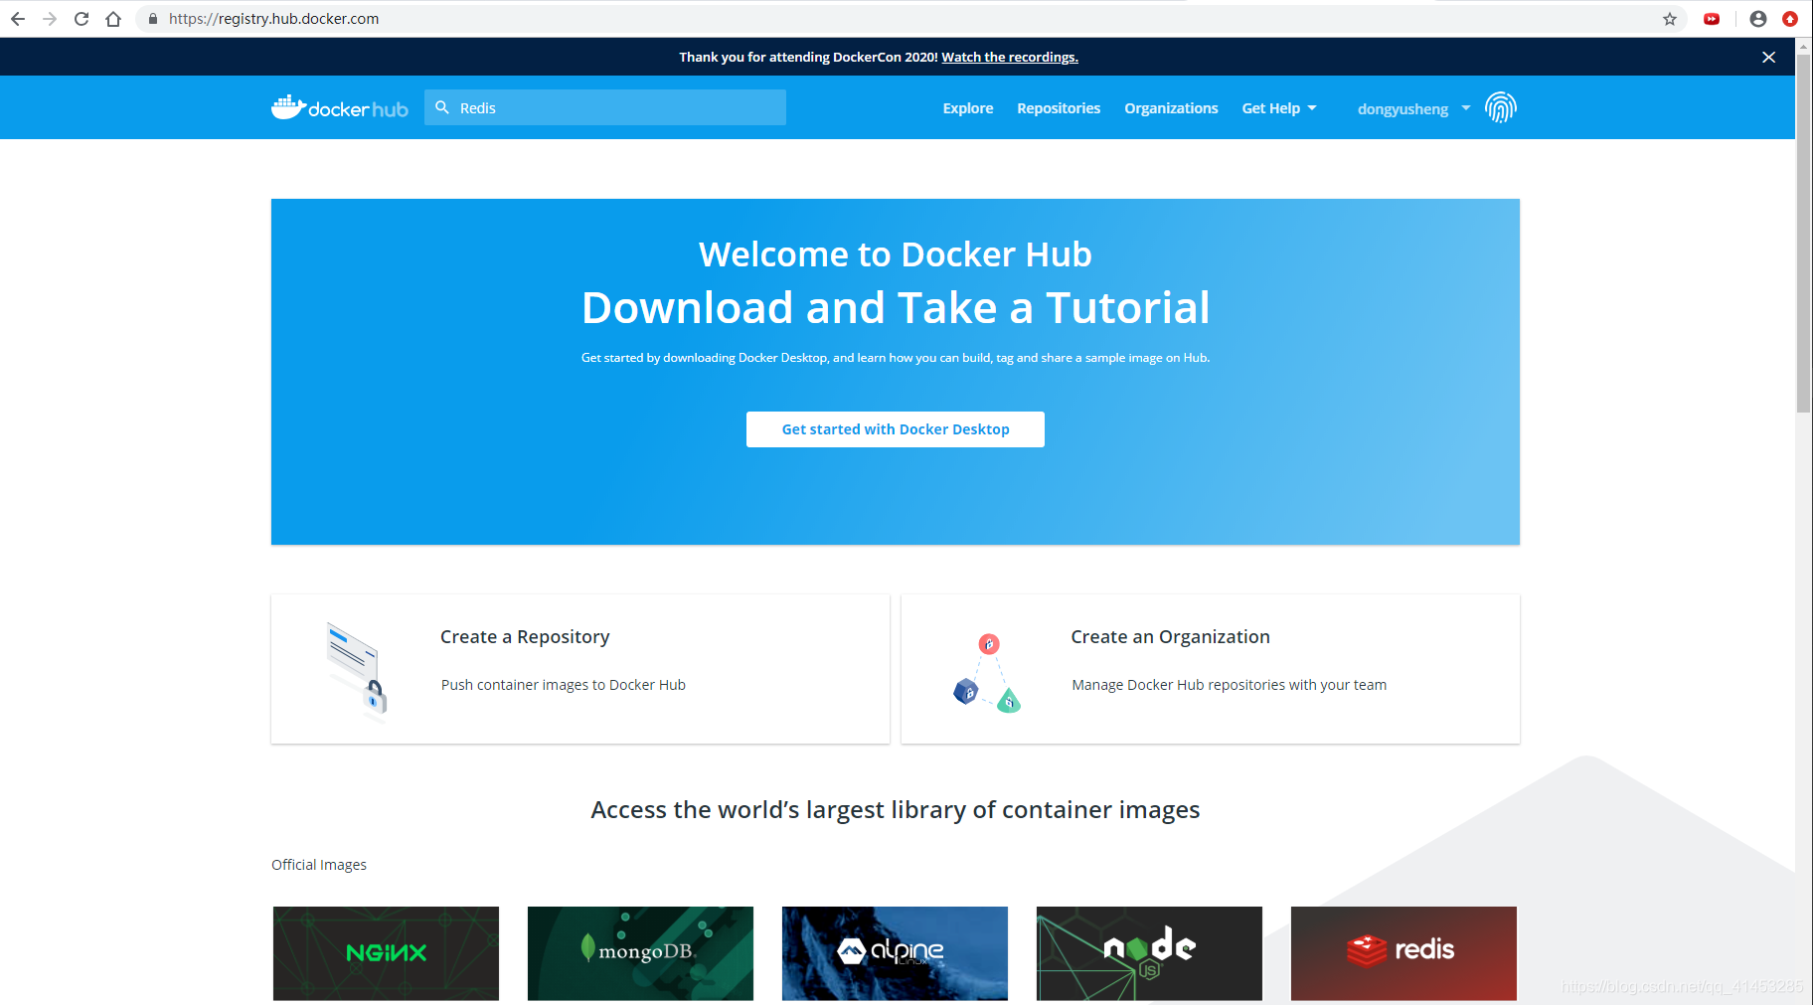Click the browser back arrow

tap(18, 19)
